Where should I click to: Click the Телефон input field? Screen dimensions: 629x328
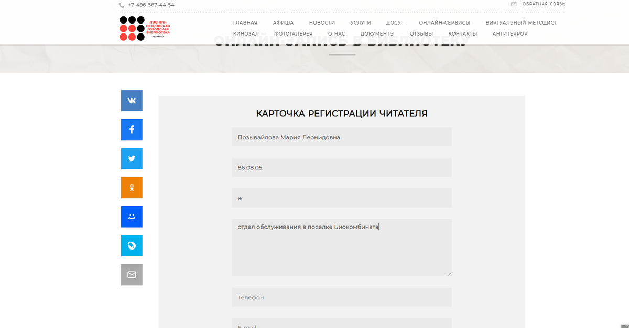pos(341,297)
